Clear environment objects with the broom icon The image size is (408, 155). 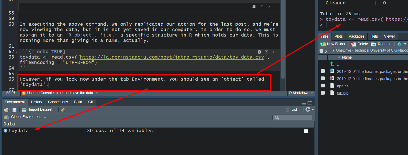[63, 110]
